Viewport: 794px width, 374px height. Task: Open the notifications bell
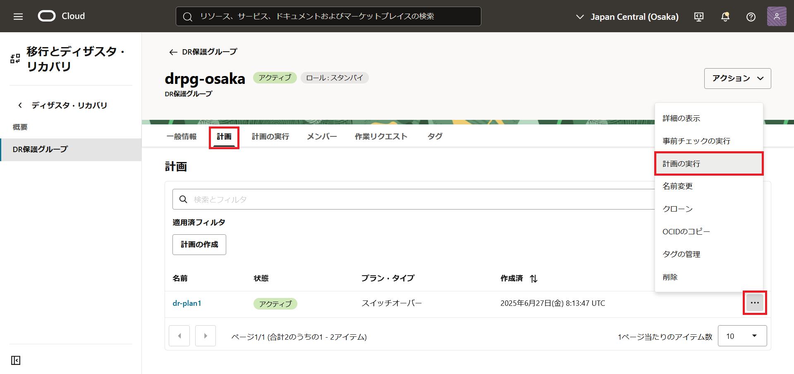pos(725,17)
